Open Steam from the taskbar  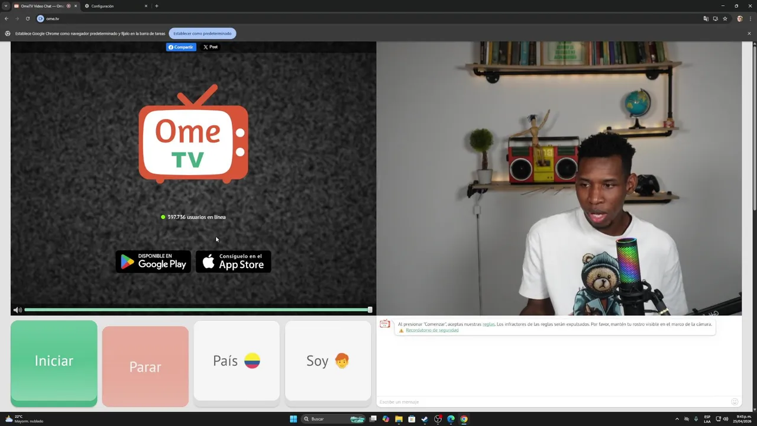425,419
